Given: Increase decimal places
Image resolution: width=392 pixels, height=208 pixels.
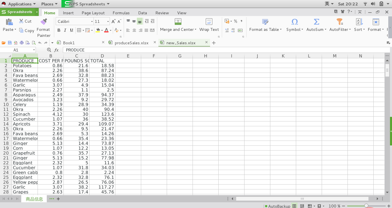Looking at the screenshot, I should click(x=227, y=30).
